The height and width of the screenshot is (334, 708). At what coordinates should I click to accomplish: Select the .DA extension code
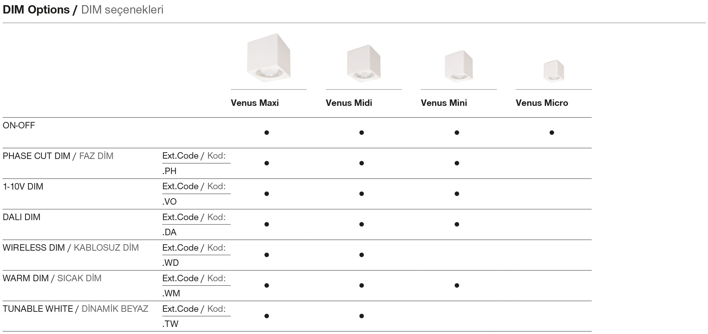pyautogui.click(x=169, y=232)
